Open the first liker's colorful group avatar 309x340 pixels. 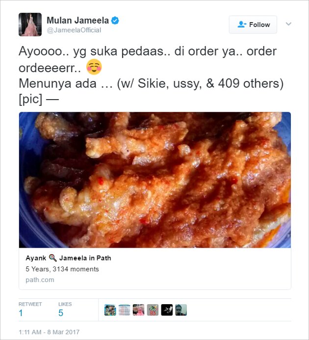(110, 310)
